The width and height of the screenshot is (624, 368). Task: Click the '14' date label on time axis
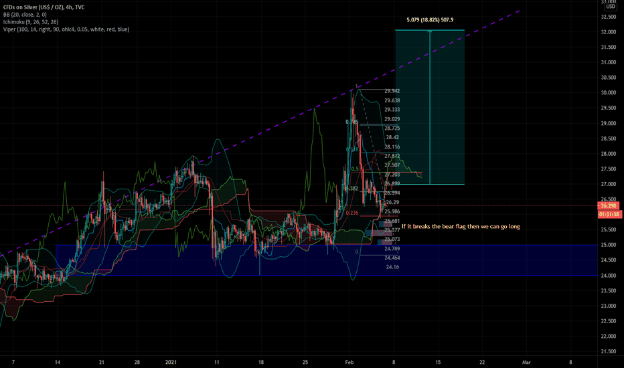click(58, 363)
